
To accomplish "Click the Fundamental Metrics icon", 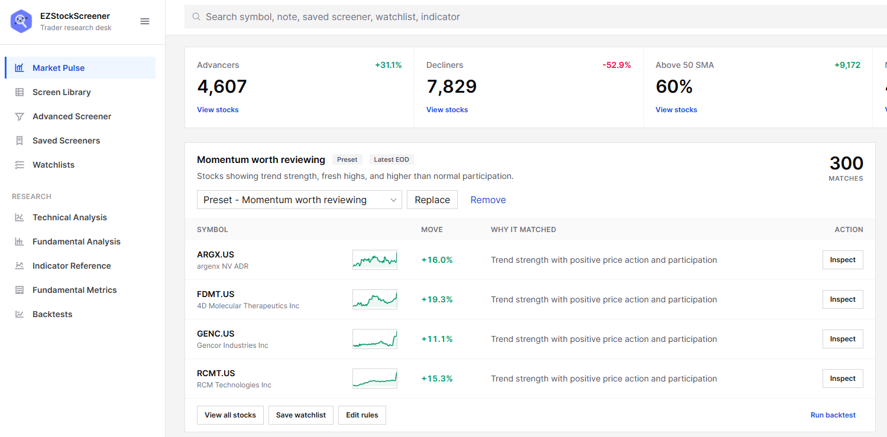I will pos(20,290).
